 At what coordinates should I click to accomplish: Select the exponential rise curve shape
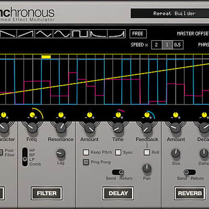tap(117, 33)
